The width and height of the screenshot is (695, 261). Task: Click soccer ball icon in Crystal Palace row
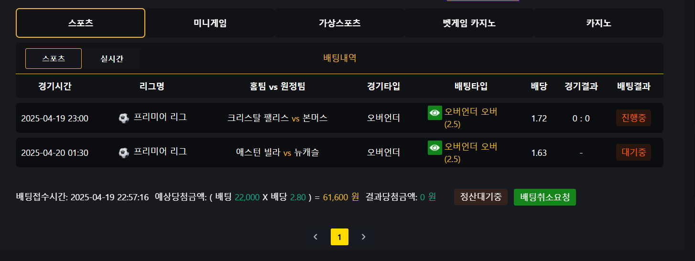[x=124, y=118]
